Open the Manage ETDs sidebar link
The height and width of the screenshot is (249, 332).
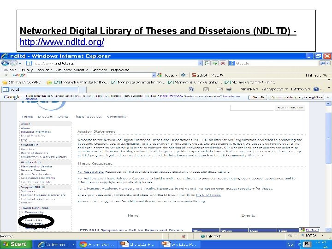tap(36, 228)
